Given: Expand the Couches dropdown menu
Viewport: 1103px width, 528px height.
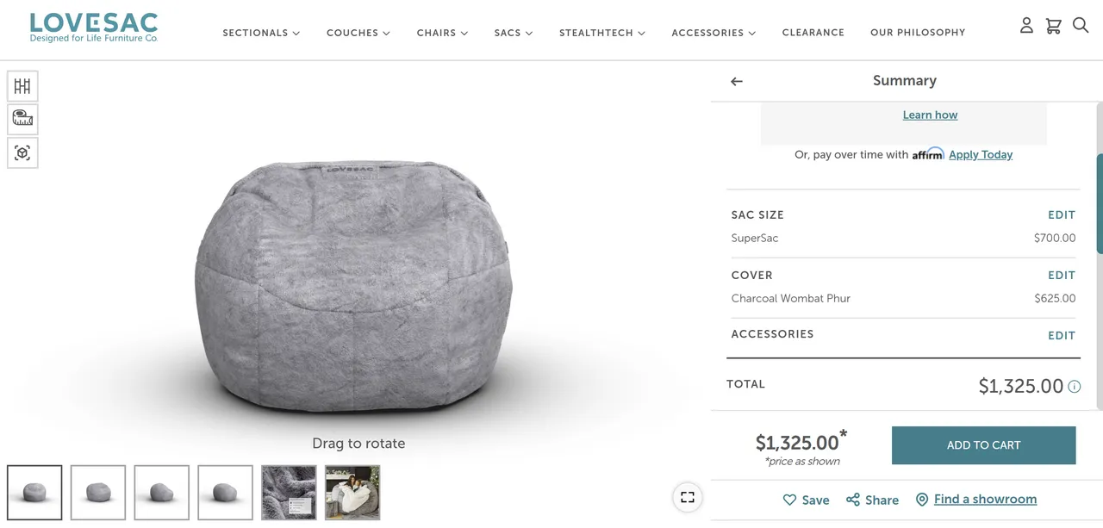Looking at the screenshot, I should pos(358,33).
